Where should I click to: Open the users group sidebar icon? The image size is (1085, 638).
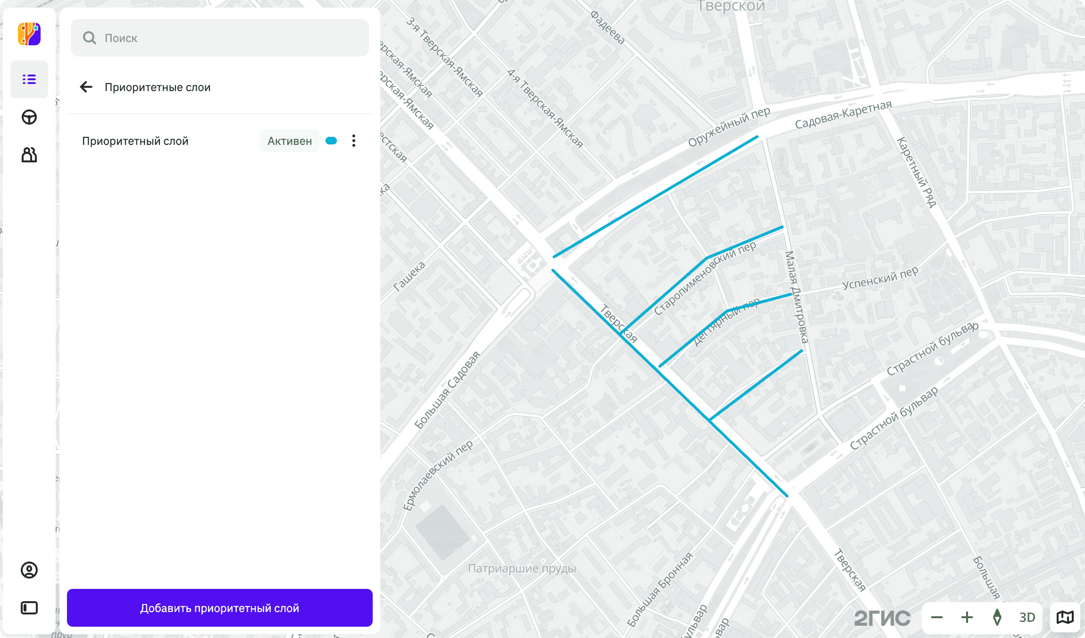click(x=29, y=155)
